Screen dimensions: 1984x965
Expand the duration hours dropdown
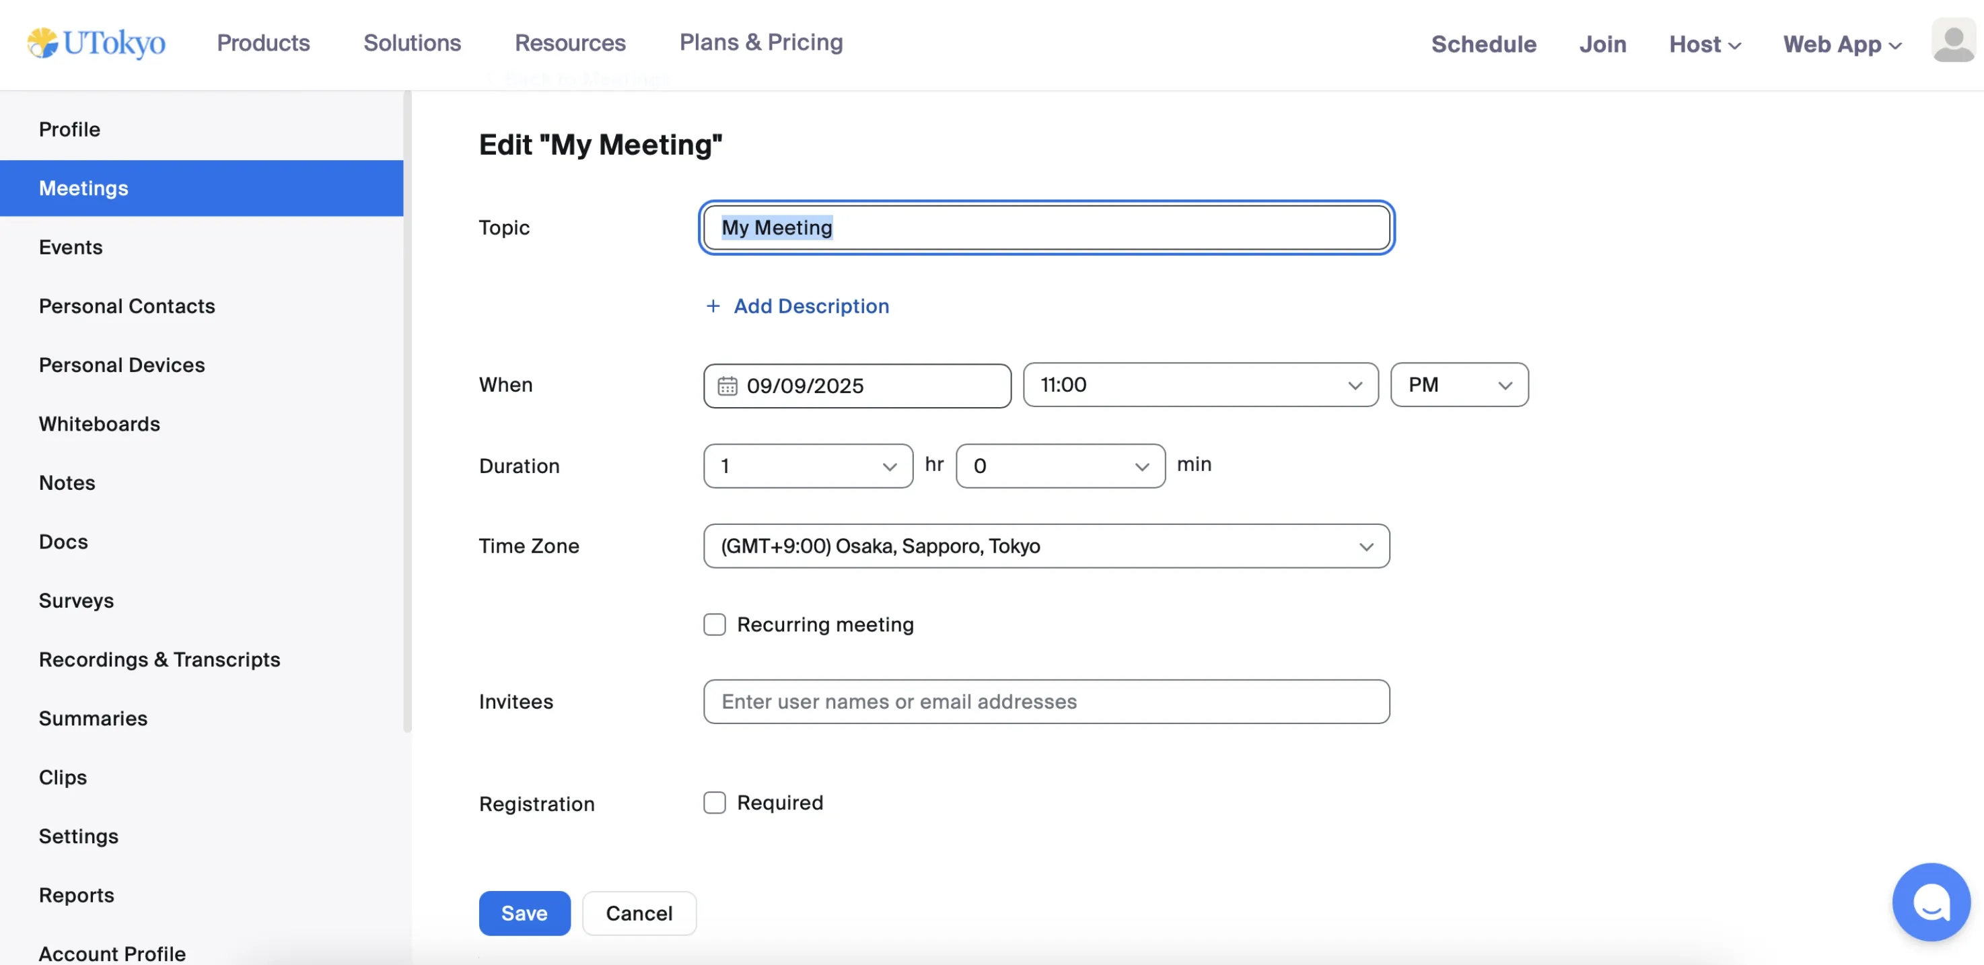click(x=807, y=466)
